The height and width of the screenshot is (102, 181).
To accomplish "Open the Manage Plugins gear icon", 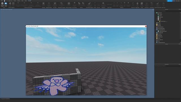I will 2,3.
